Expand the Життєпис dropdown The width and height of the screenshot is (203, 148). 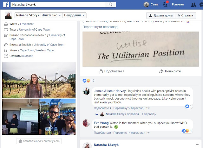(51, 15)
